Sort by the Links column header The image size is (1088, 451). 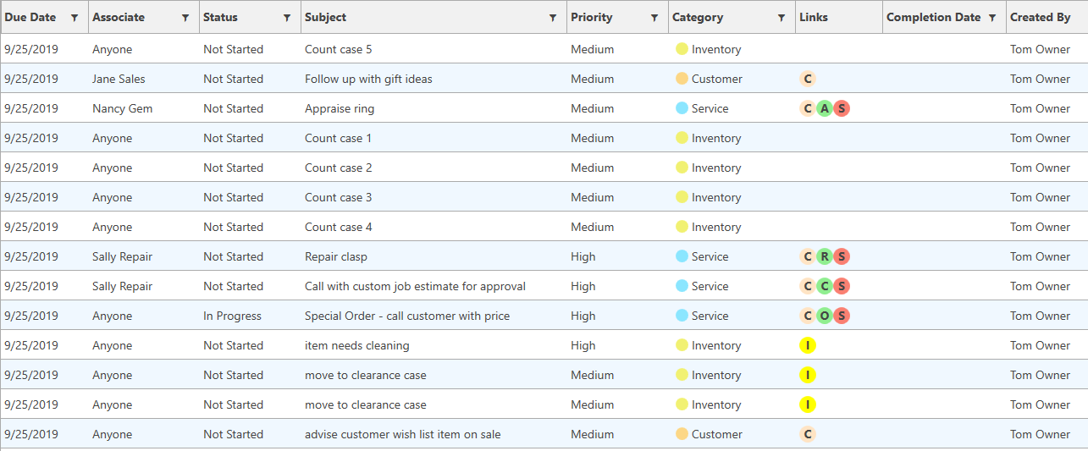pyautogui.click(x=814, y=18)
